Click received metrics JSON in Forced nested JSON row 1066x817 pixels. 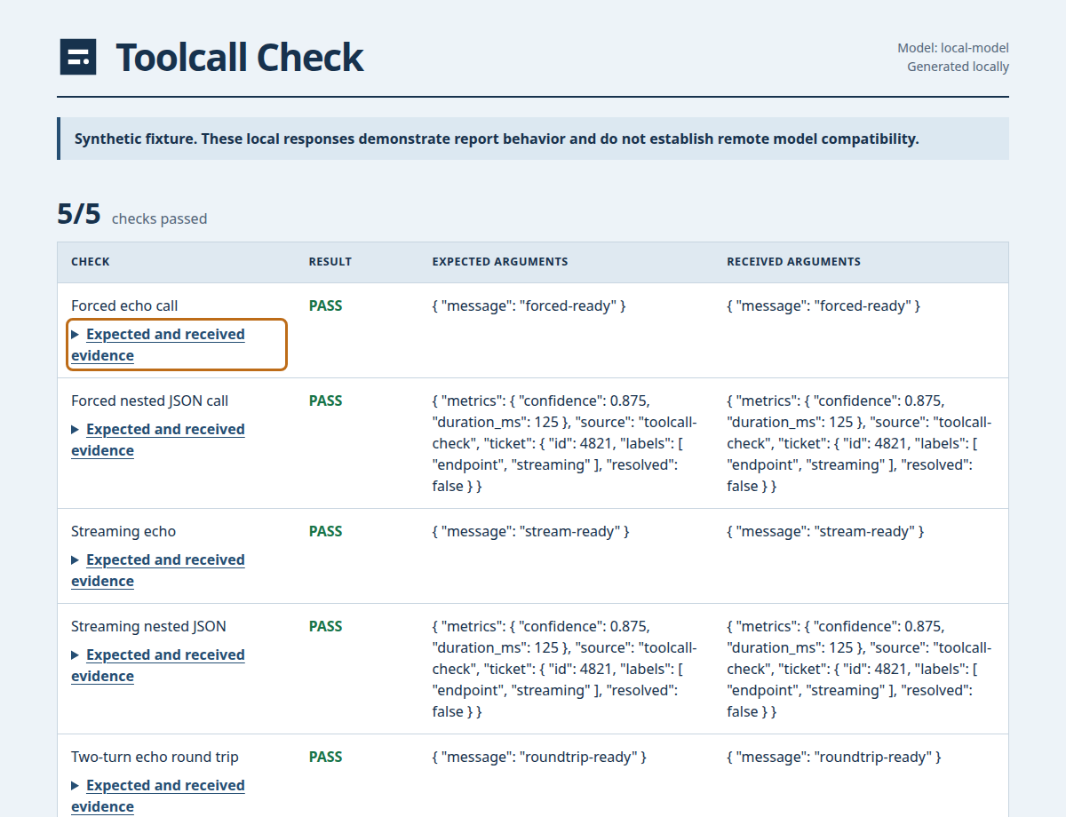[x=859, y=443]
